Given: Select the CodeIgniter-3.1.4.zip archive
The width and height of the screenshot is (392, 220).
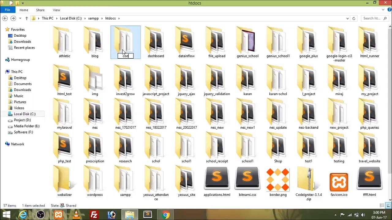Looking at the screenshot, I should (308, 184).
